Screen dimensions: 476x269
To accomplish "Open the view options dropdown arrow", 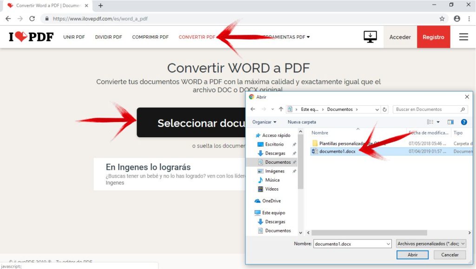I will tap(438, 122).
